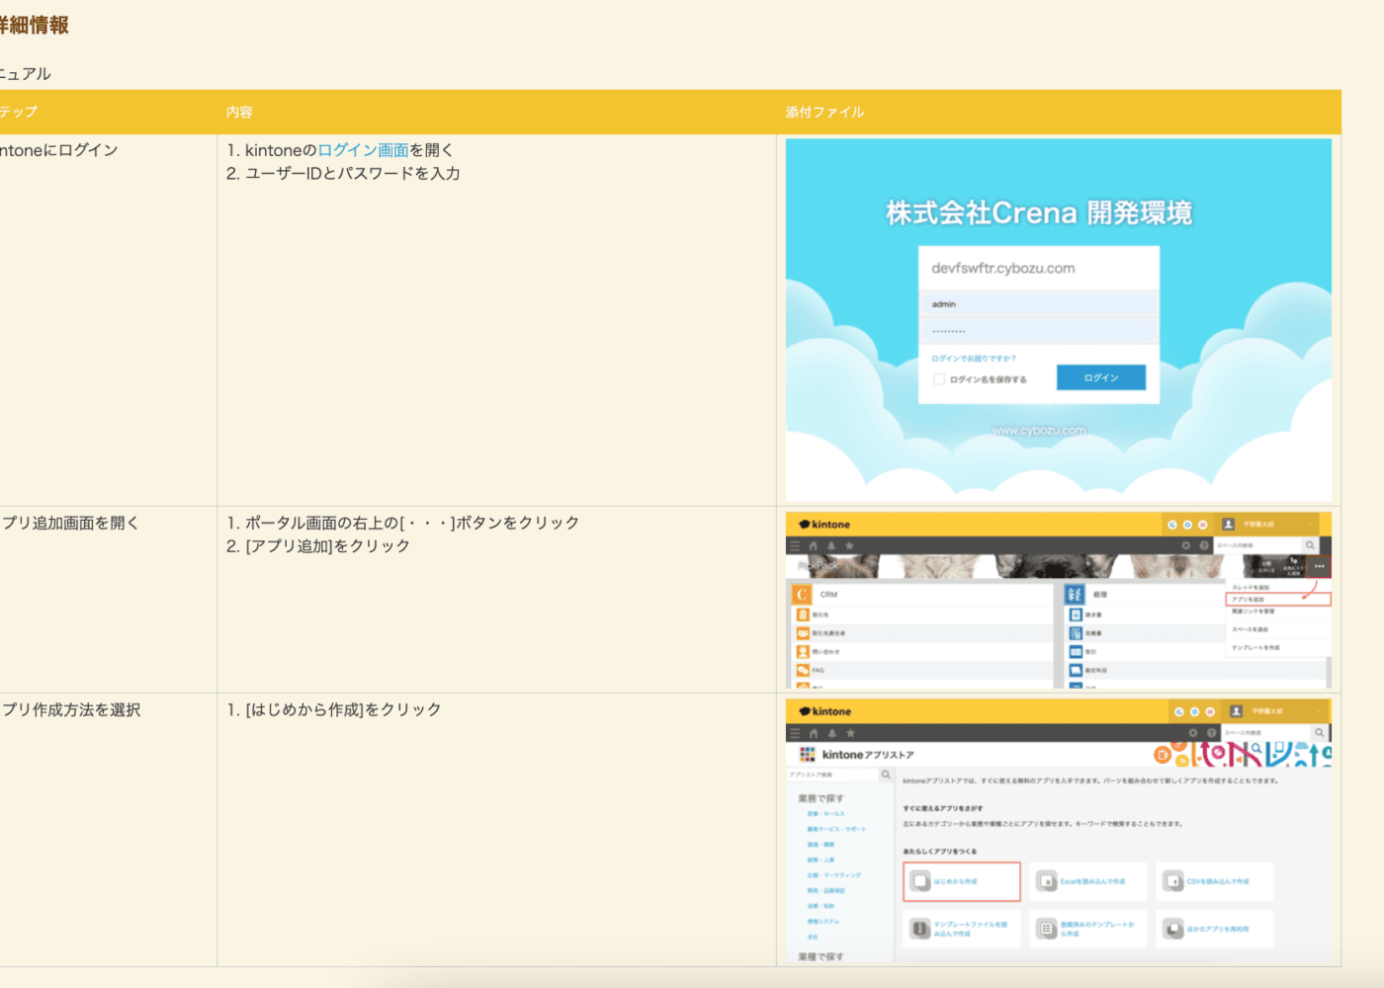1384x988 pixels.
Task: Click the 詳細情報 section heading
Action: 35,26
